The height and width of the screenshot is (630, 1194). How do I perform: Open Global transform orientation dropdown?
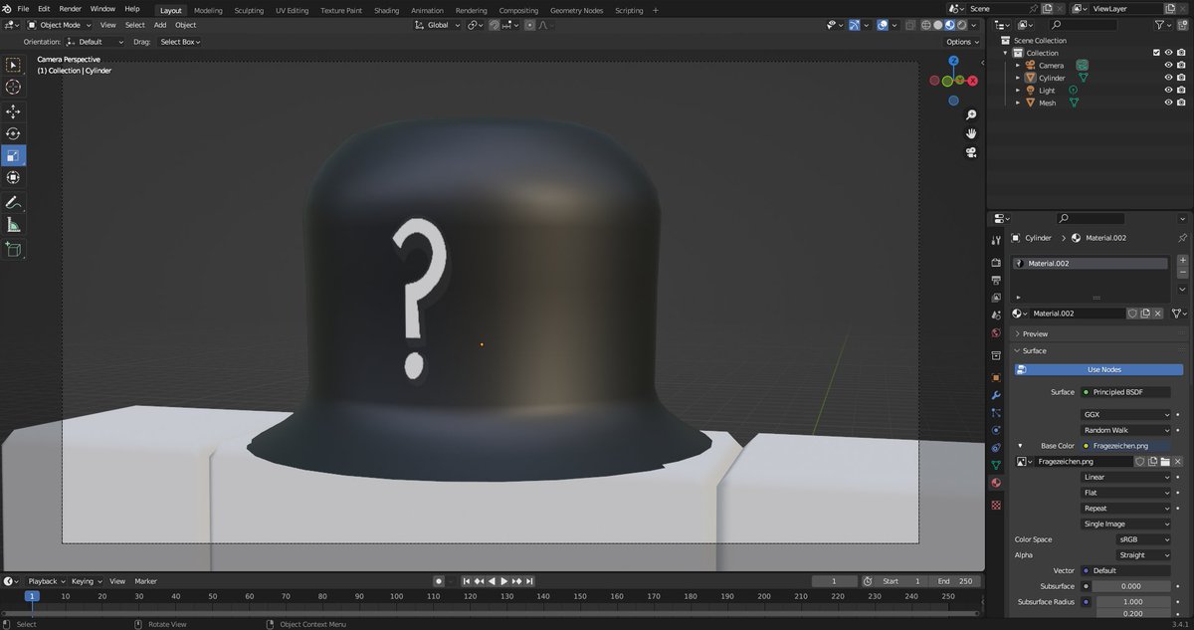tap(438, 25)
